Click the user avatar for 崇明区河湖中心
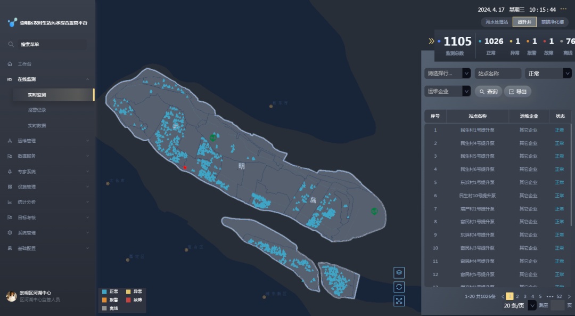Image resolution: width=575 pixels, height=316 pixels. [x=11, y=296]
